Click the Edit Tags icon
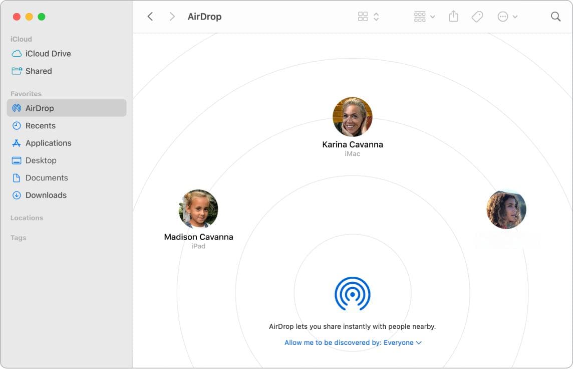Image resolution: width=573 pixels, height=370 pixels. (477, 17)
